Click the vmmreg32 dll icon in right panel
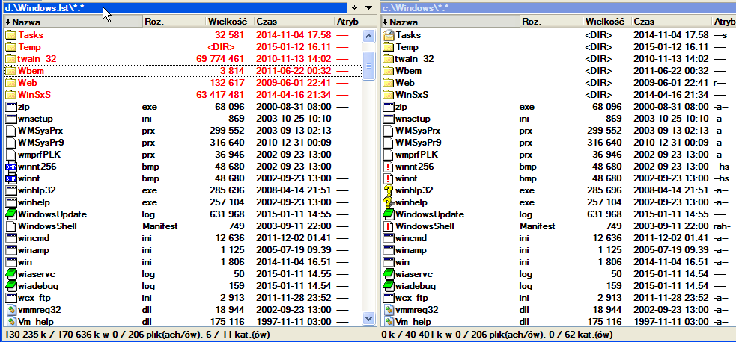The image size is (736, 342). coord(388,310)
